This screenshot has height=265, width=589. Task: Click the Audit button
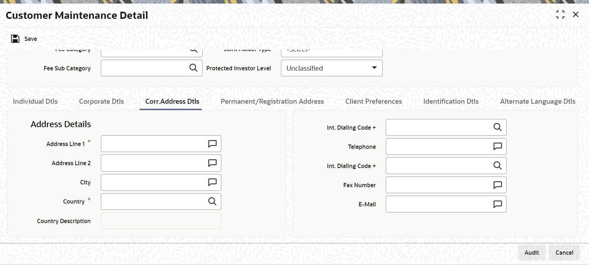pos(531,253)
